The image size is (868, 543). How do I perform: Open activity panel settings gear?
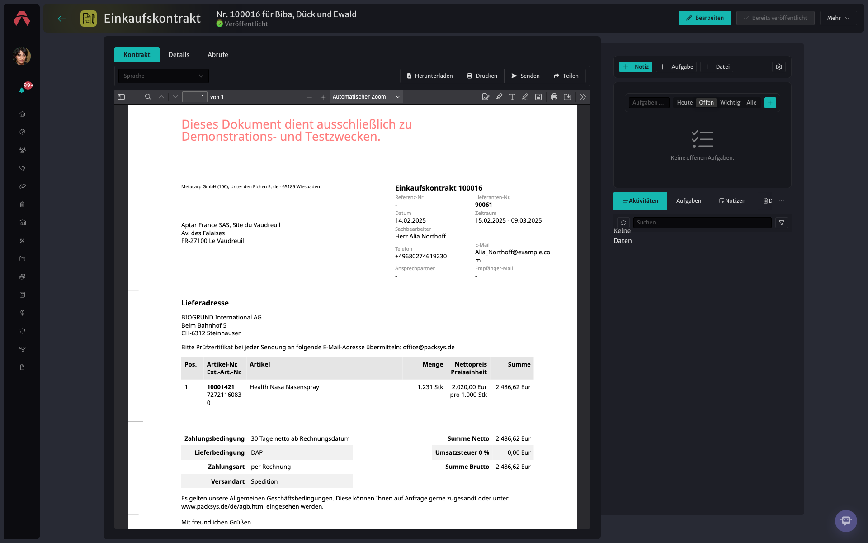coord(779,67)
